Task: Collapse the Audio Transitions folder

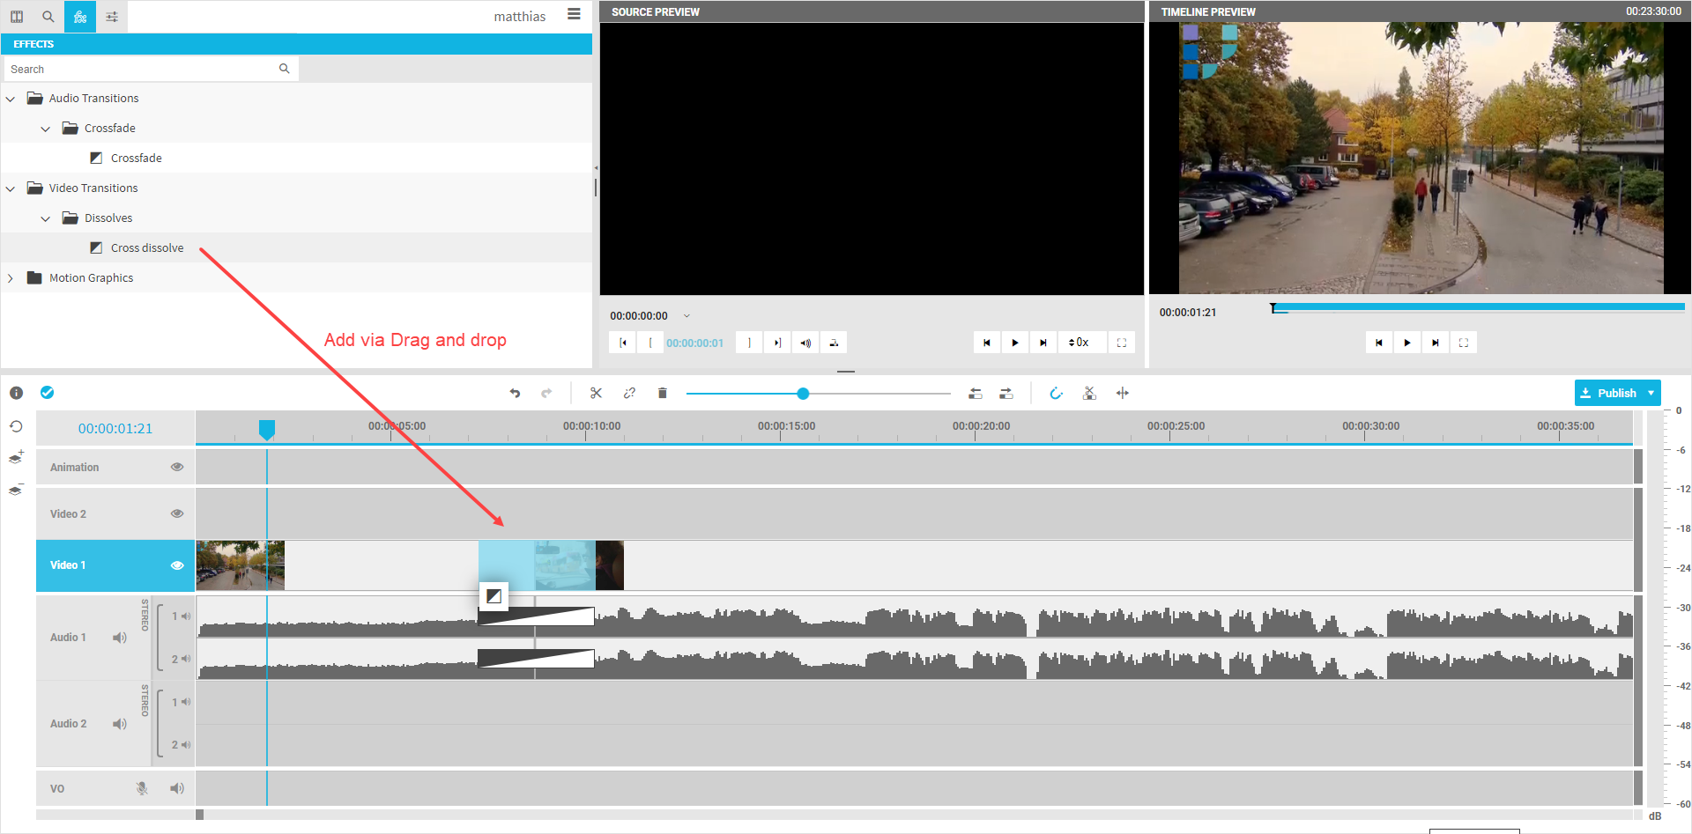Action: [11, 99]
